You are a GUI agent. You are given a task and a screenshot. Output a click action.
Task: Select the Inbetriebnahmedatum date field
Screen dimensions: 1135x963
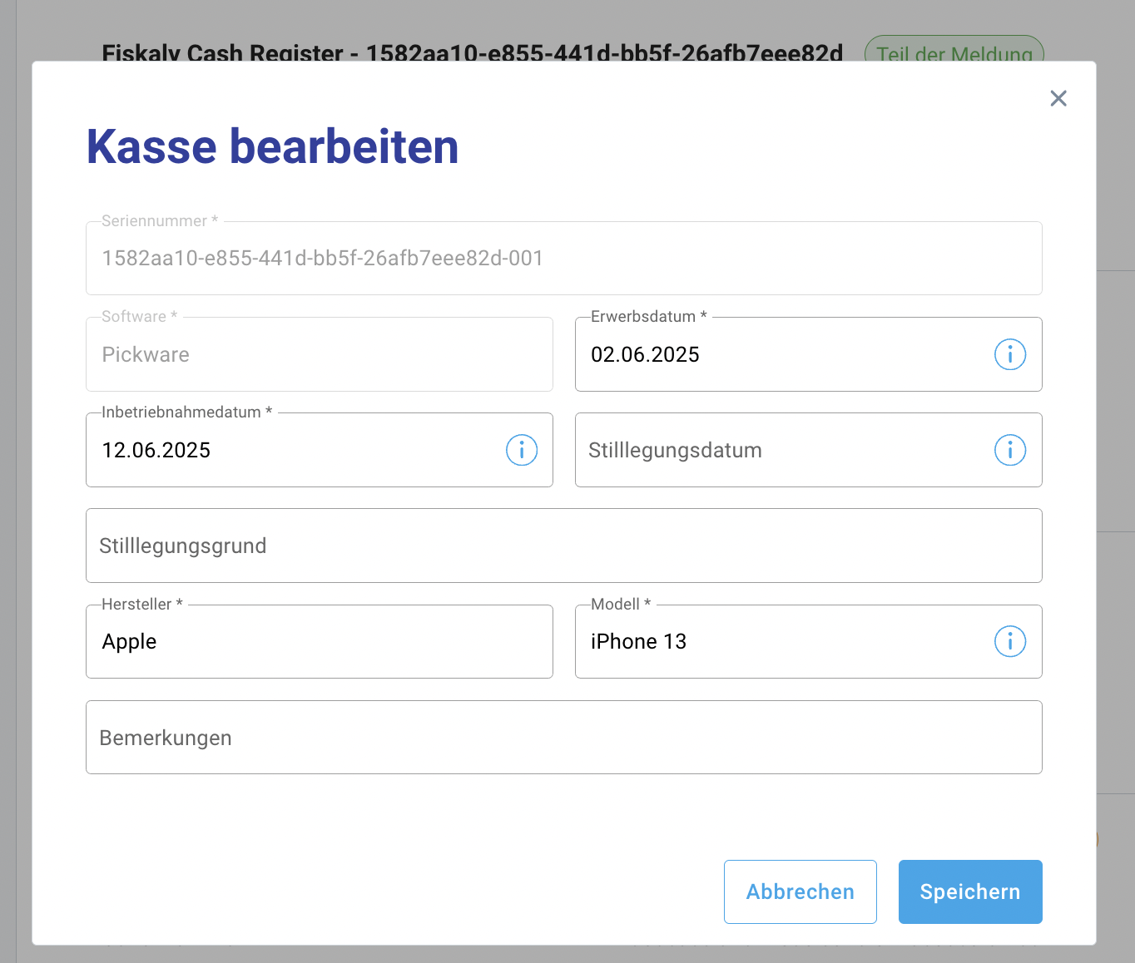point(291,451)
